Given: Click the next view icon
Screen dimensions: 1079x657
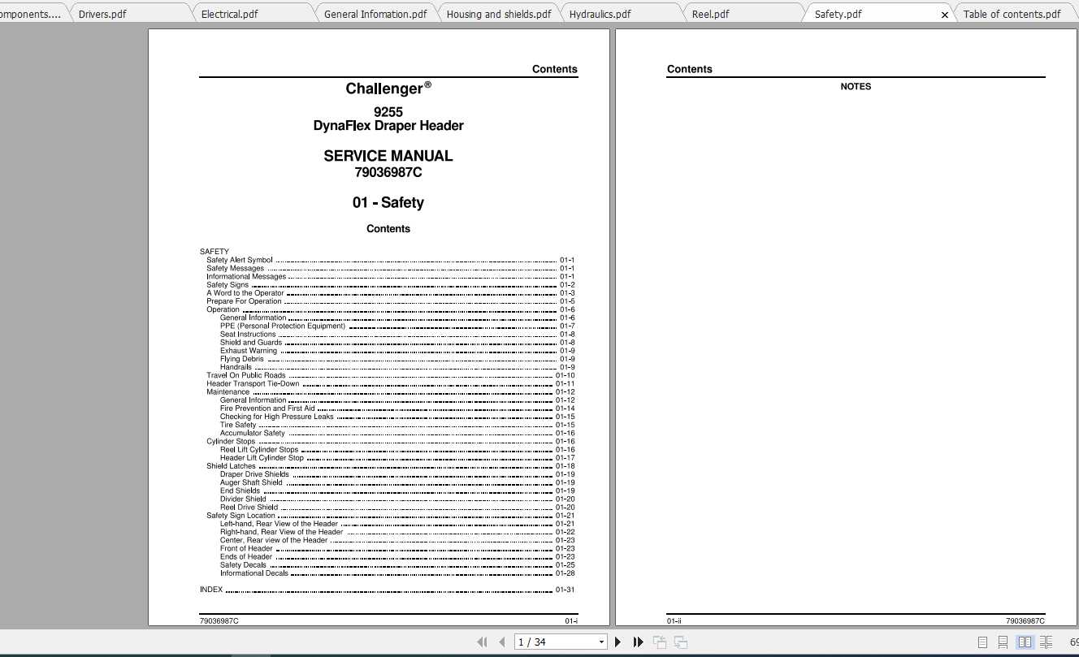Looking at the screenshot, I should coord(681,642).
